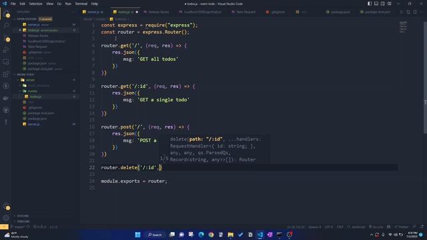Open the Remote Explorer view
This screenshot has height=240, width=427.
coord(6,62)
